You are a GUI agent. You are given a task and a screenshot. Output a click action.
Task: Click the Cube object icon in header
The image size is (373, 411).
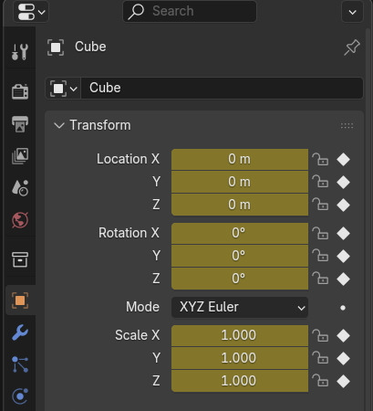(x=56, y=47)
